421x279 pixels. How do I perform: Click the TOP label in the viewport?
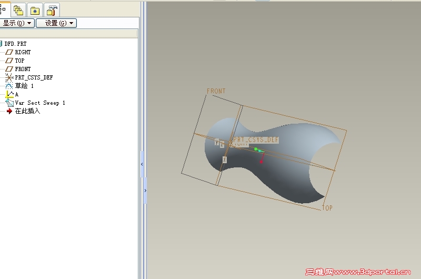coord(327,207)
